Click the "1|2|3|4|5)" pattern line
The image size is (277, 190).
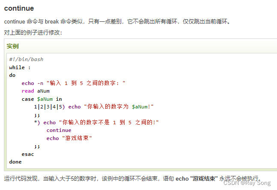94,107
